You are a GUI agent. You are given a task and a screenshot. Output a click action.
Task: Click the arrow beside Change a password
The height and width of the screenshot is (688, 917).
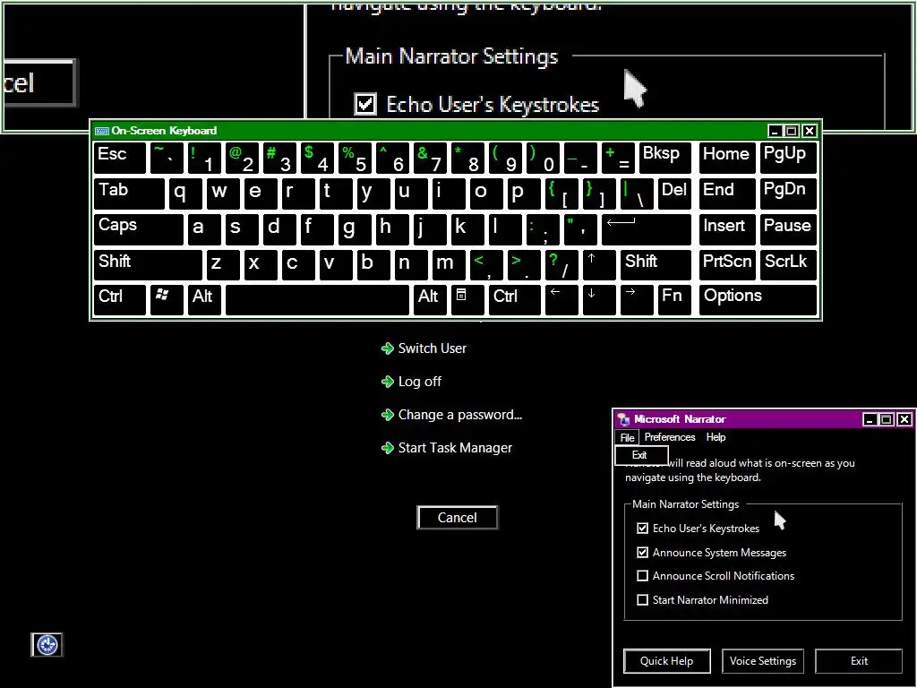(x=387, y=416)
